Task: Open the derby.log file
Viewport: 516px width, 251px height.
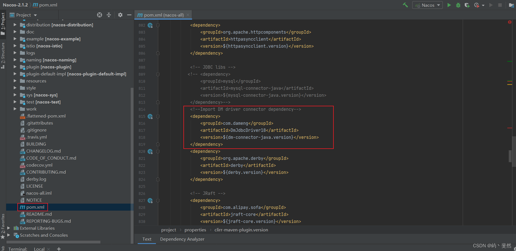Action: tap(33, 179)
